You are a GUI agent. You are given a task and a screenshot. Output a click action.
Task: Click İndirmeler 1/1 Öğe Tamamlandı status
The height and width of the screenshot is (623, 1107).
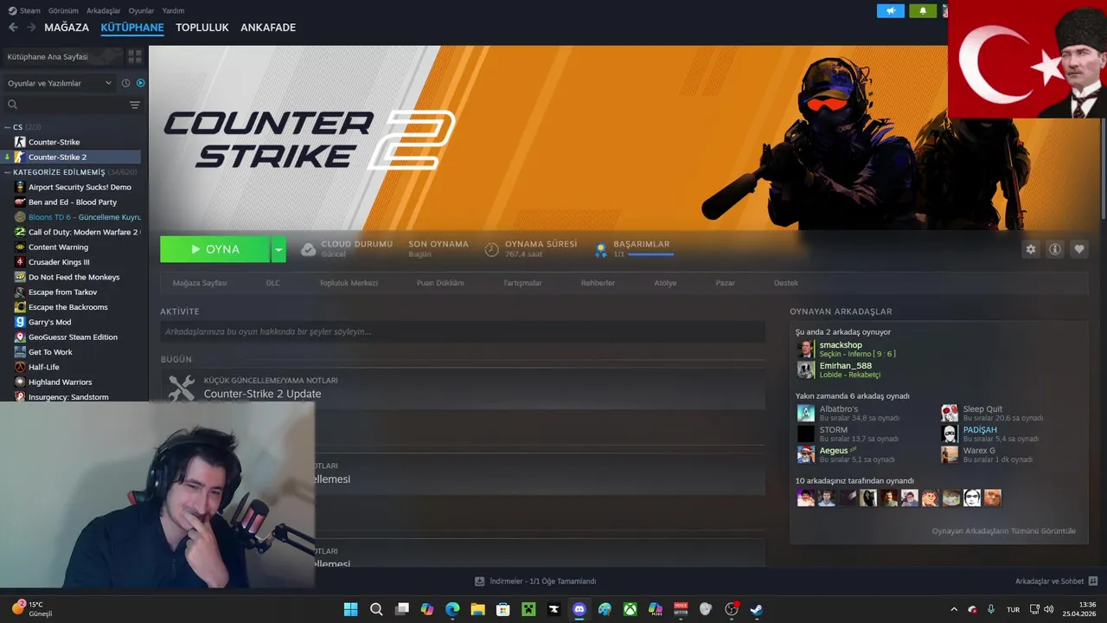click(x=542, y=581)
